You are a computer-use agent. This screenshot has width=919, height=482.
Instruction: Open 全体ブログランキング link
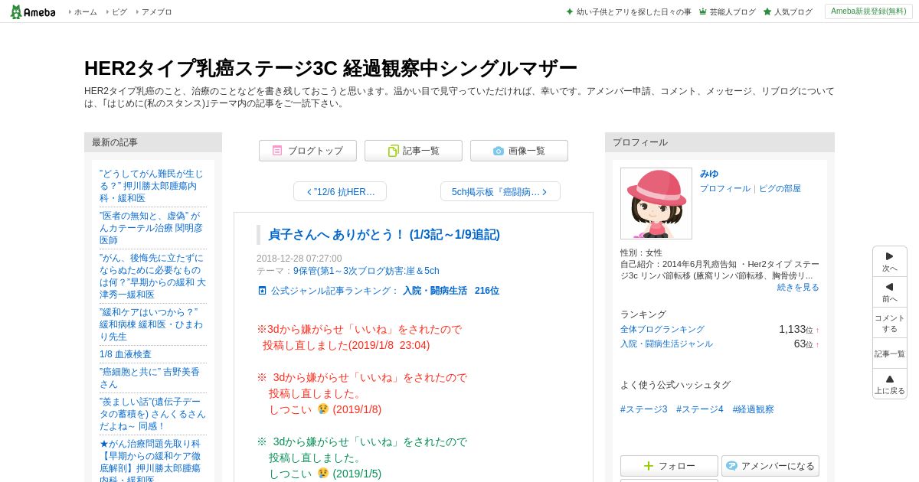(x=662, y=329)
